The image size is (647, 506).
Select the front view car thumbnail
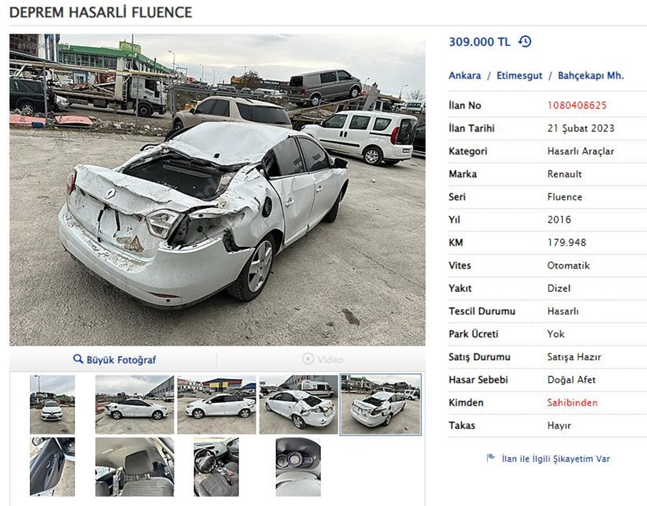tap(52, 405)
